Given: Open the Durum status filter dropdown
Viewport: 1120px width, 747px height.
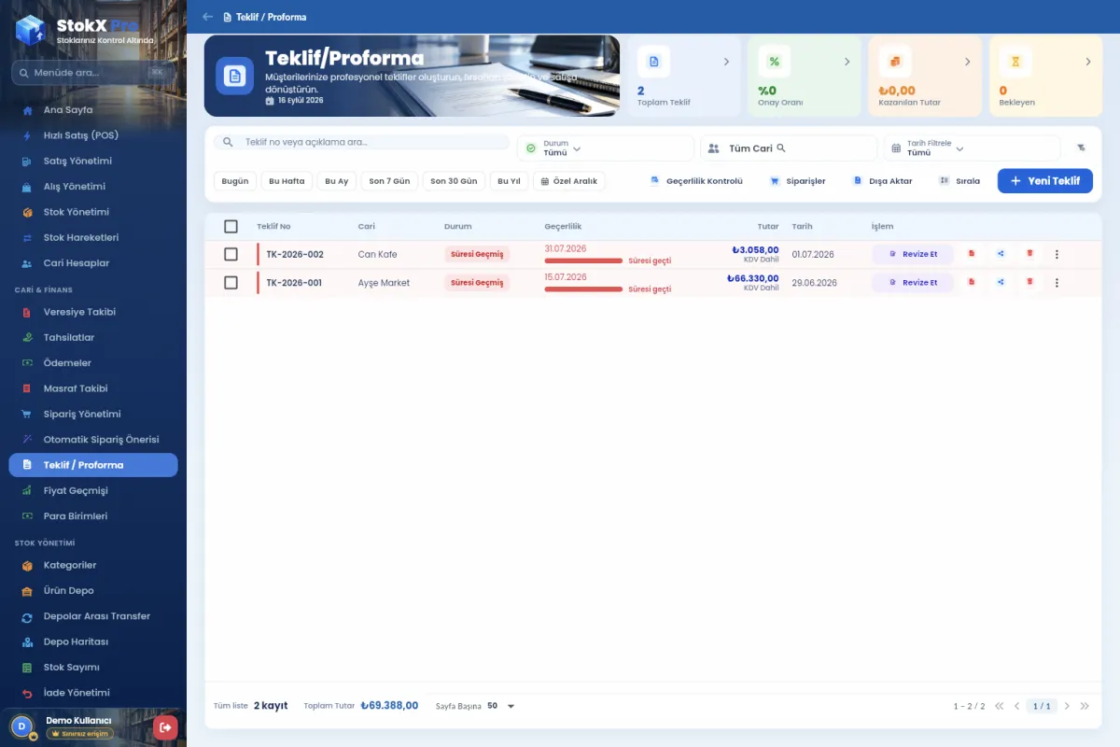Looking at the screenshot, I should click(606, 148).
